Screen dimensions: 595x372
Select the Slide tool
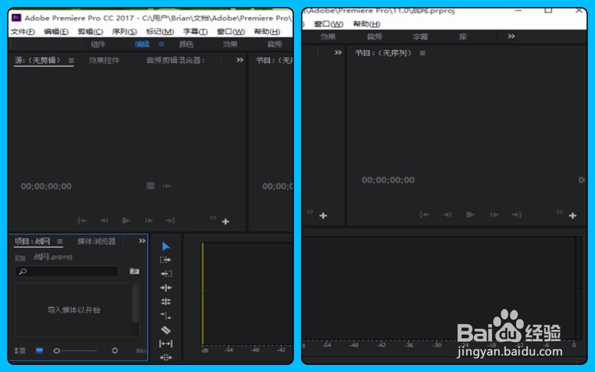click(166, 357)
